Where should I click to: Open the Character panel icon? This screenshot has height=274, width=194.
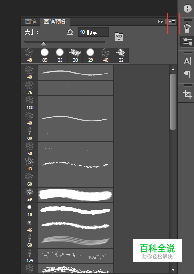(187, 61)
